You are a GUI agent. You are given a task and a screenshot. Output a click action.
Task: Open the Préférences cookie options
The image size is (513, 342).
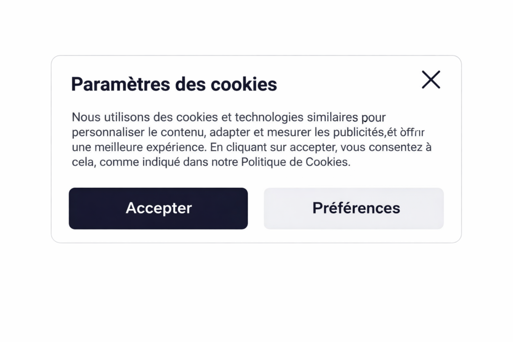point(354,208)
